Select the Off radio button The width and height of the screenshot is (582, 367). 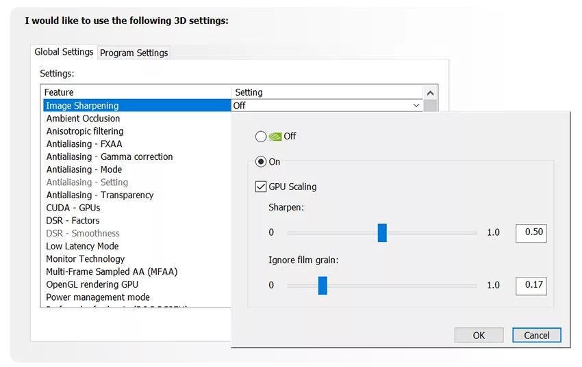click(260, 136)
